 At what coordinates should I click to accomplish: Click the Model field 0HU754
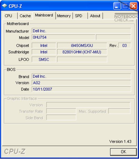(63, 37)
